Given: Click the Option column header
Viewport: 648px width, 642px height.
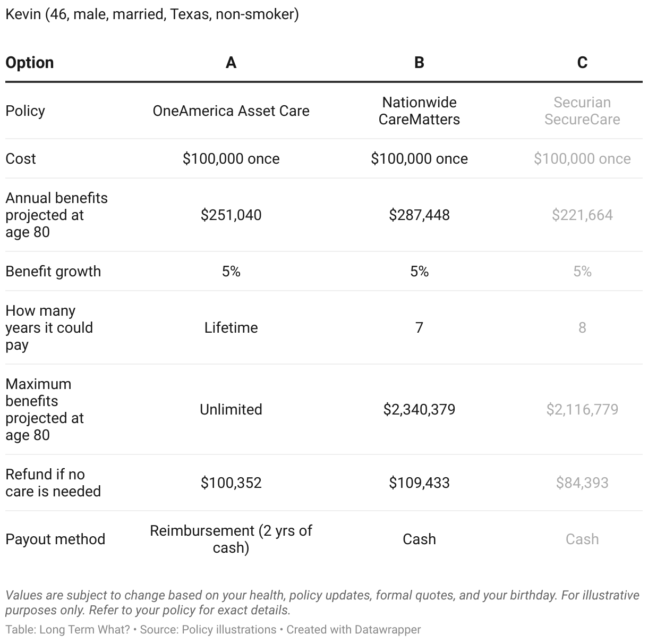Looking at the screenshot, I should pos(30,63).
